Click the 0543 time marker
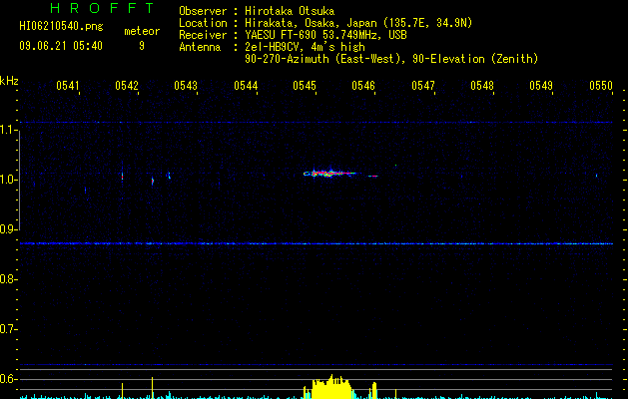 (186, 86)
